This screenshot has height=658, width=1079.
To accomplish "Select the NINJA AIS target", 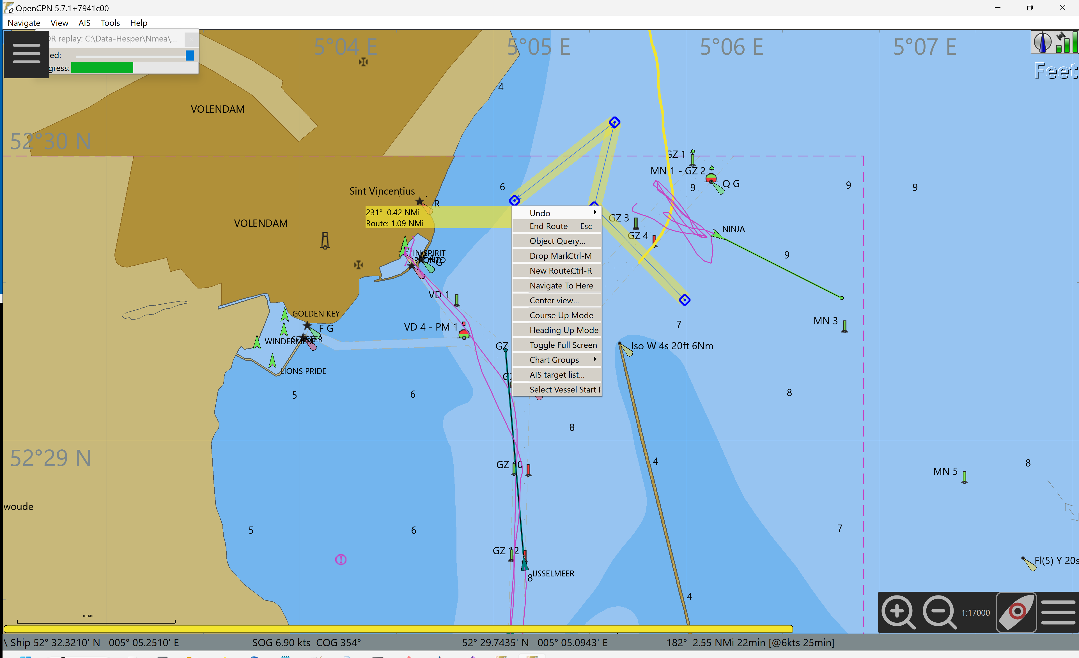I will 717,235.
